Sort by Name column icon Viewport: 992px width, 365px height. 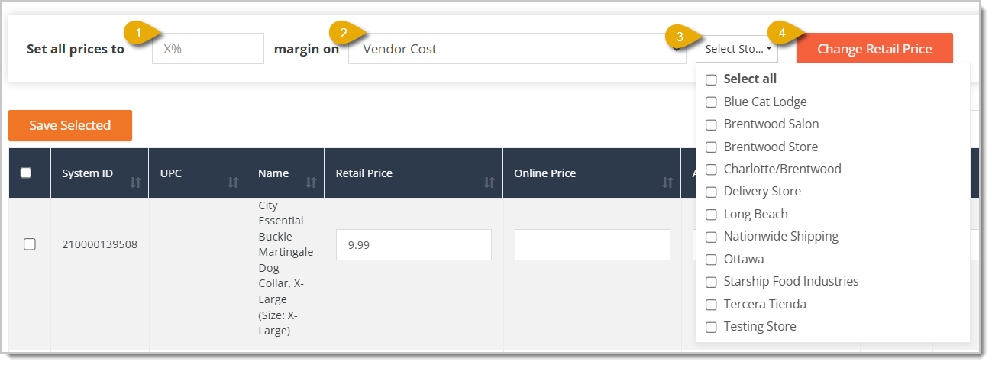tap(311, 182)
